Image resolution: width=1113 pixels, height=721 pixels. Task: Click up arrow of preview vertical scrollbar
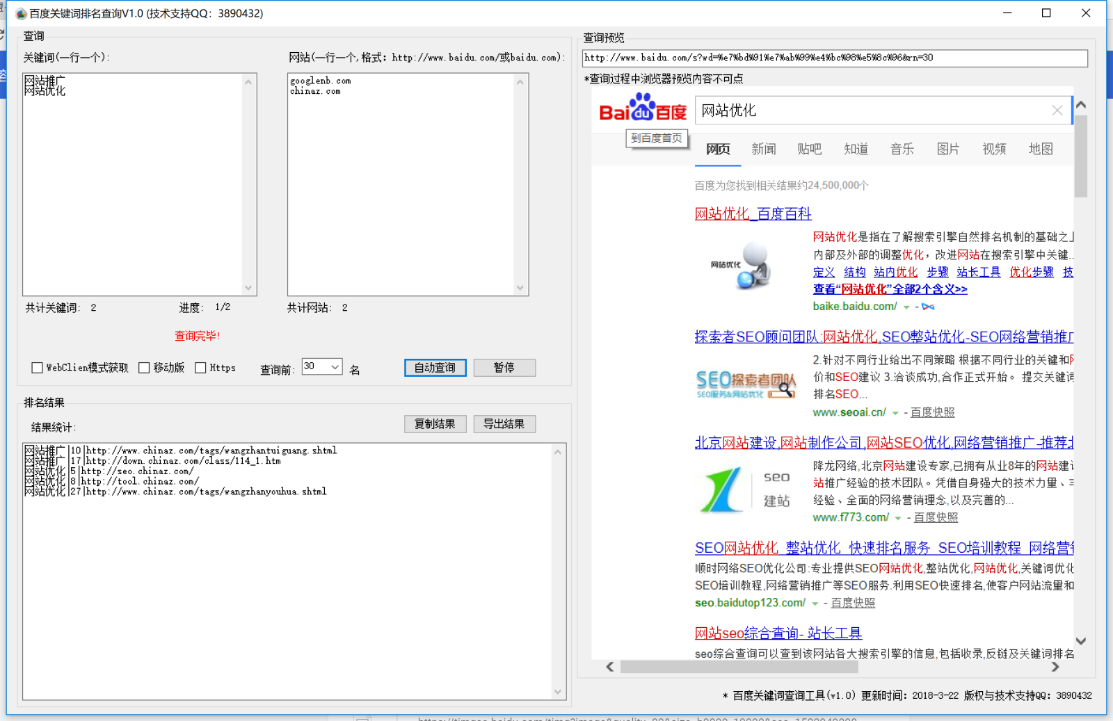[1081, 105]
